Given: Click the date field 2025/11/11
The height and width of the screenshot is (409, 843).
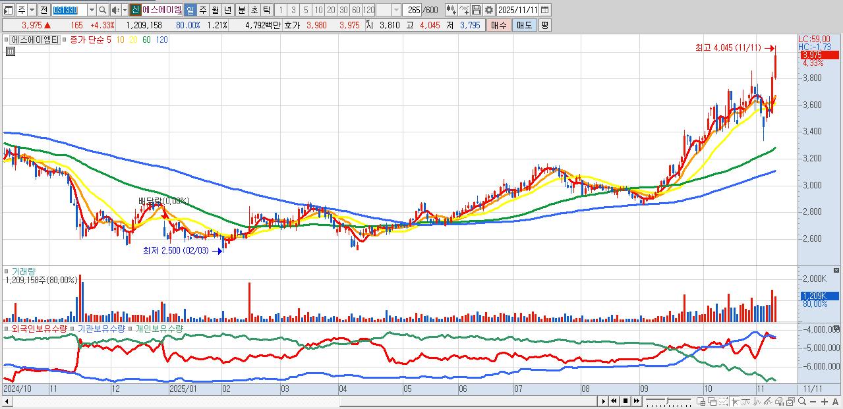Looking at the screenshot, I should (517, 11).
